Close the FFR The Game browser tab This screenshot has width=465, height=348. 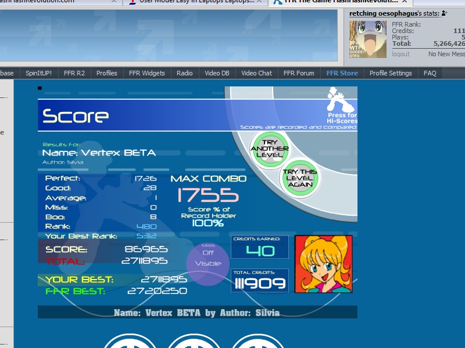(404, 2)
